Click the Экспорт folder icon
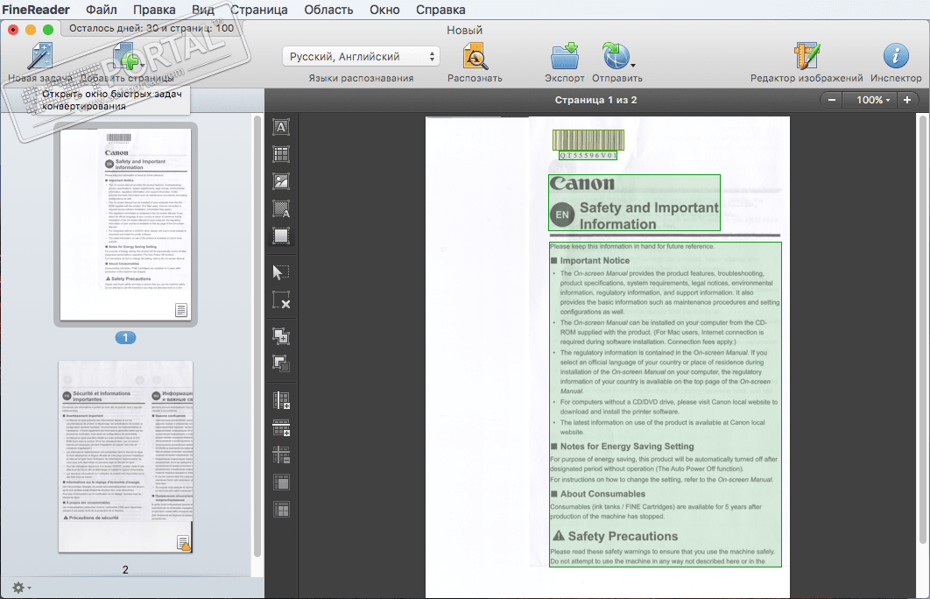The width and height of the screenshot is (930, 599). (x=565, y=56)
